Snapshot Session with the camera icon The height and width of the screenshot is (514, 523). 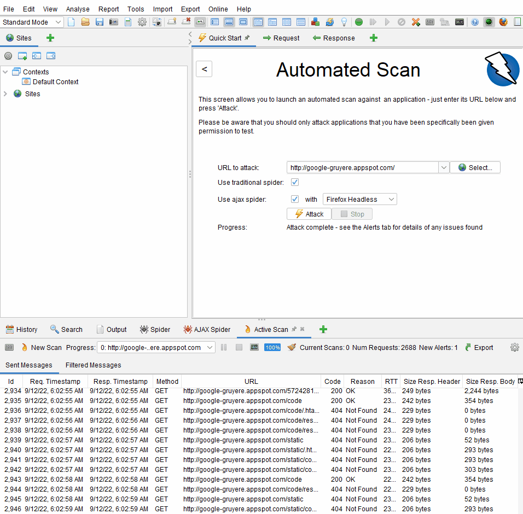tap(114, 22)
